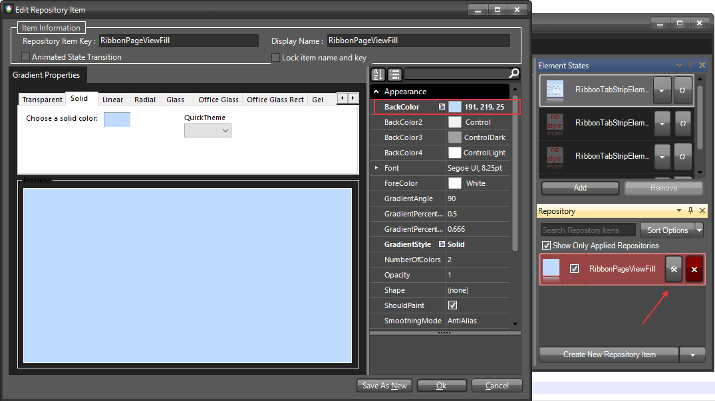Viewport: 715px width, 401px height.
Task: Pin the Repository panel using its pin icon
Action: [x=691, y=210]
